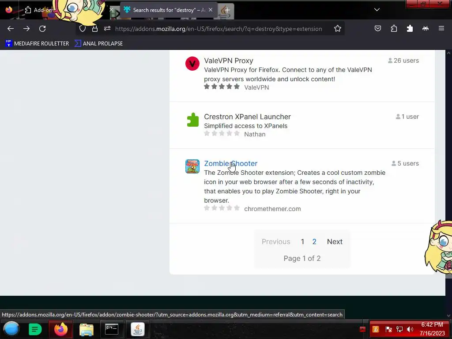Open the ValeVPN Proxy add-on title
The image size is (452, 339).
coord(228,60)
